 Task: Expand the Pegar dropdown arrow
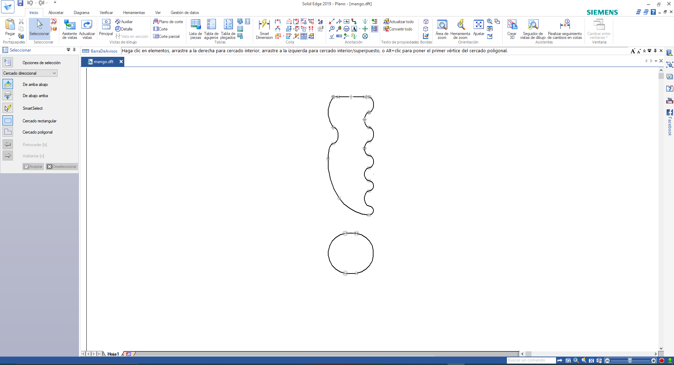(10, 38)
